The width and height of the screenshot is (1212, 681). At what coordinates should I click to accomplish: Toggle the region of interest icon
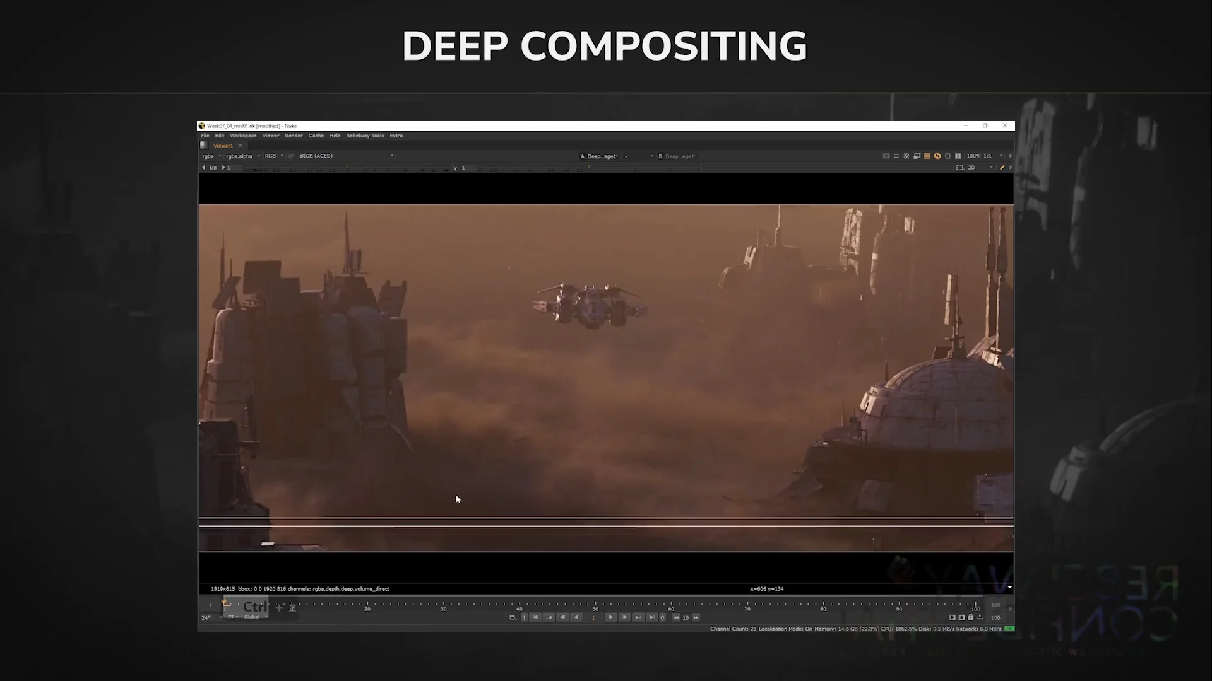pos(896,156)
